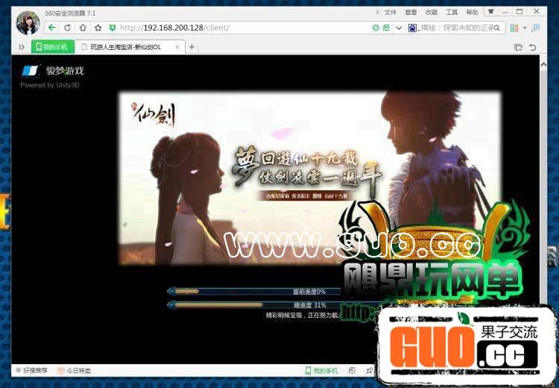Restore closed tab with undo arrow icon
559x388 pixels.
point(533,47)
